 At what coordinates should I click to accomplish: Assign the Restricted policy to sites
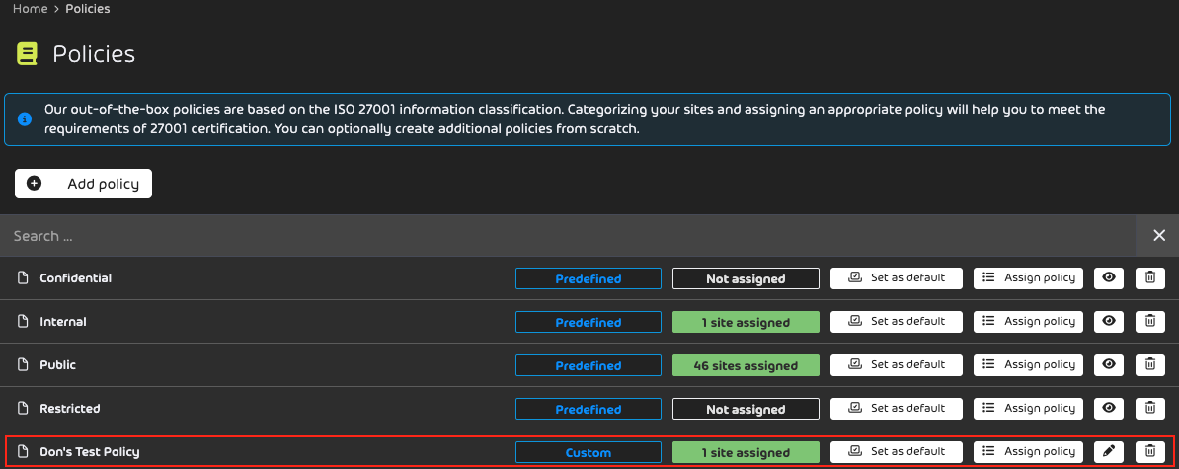tap(1029, 409)
